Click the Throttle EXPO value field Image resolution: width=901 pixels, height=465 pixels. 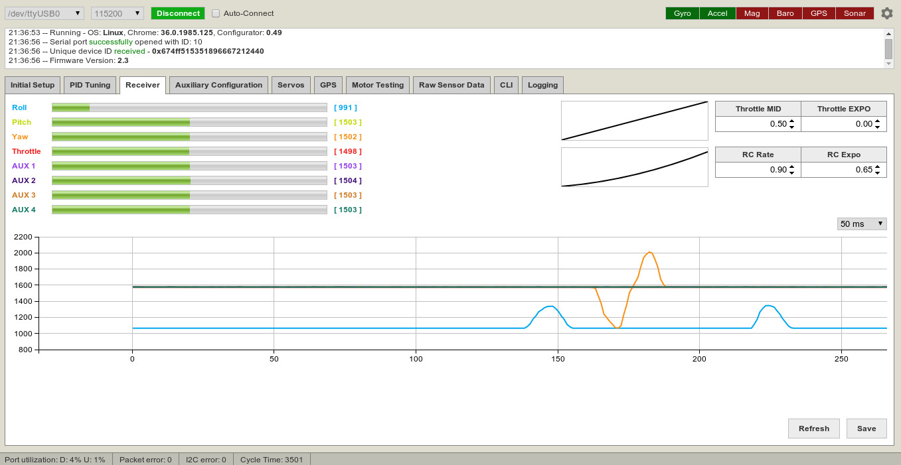click(843, 124)
